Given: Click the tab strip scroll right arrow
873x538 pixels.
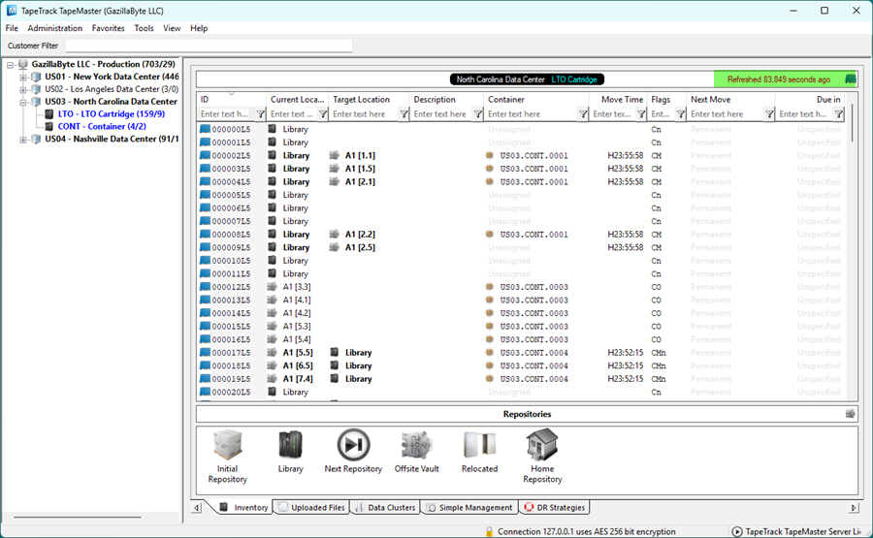Looking at the screenshot, I should pyautogui.click(x=853, y=507).
